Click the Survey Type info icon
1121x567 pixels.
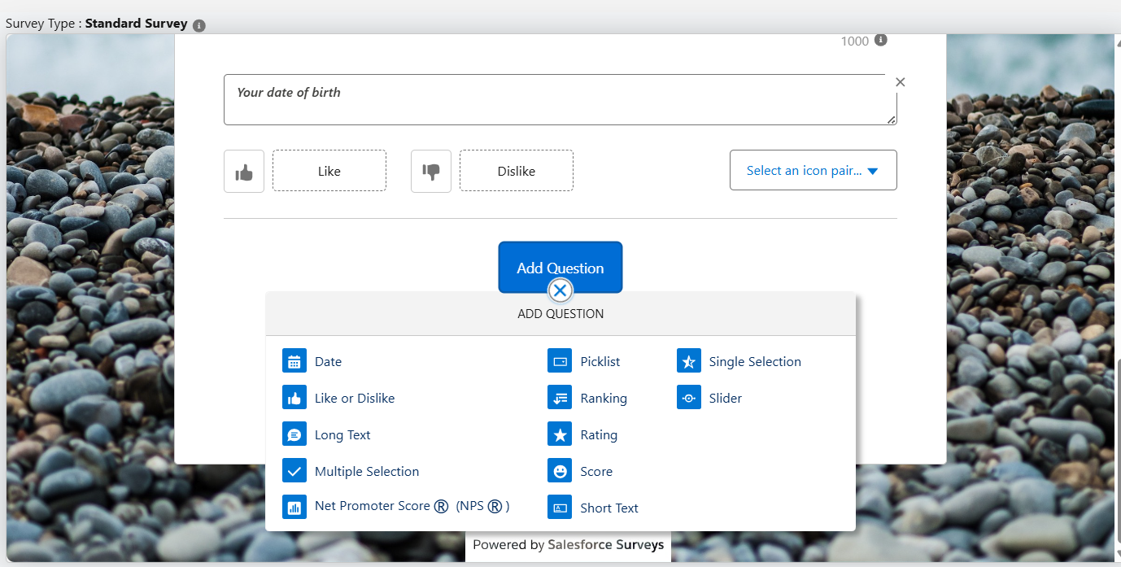pos(199,24)
